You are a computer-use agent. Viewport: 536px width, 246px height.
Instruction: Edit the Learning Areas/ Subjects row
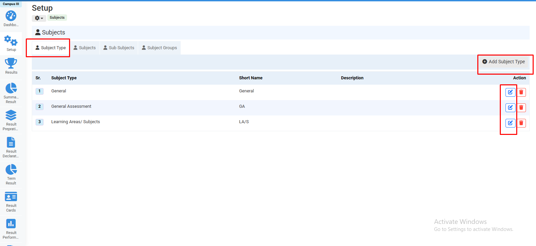[x=510, y=123]
